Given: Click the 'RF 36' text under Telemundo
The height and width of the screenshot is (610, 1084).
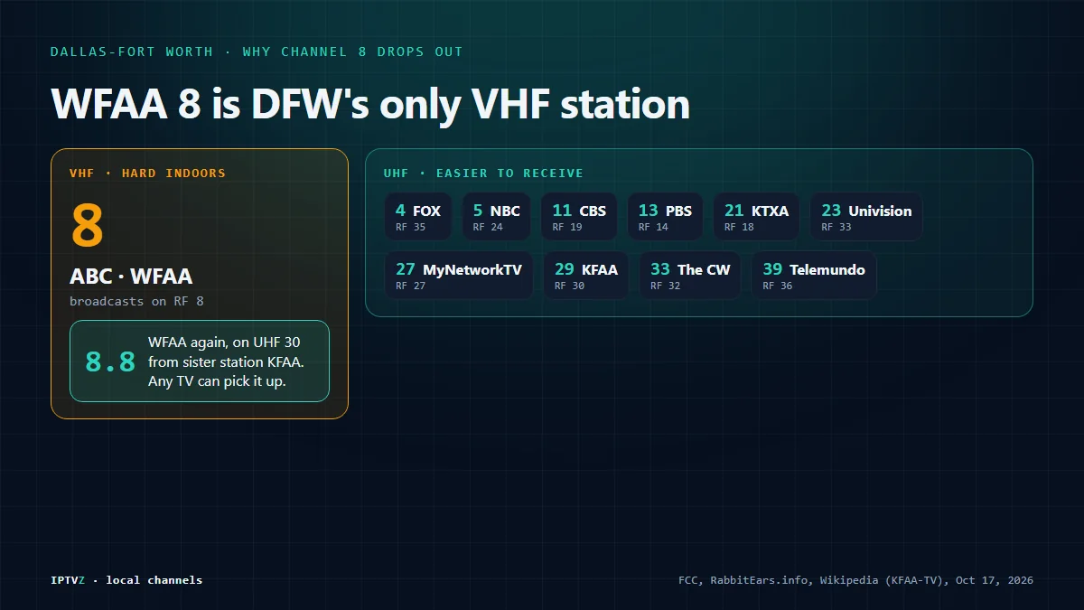Looking at the screenshot, I should 777,286.
